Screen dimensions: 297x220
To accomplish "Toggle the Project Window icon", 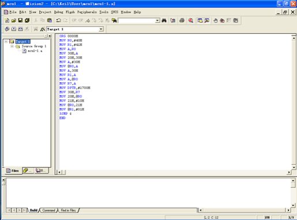I will coord(200,20).
